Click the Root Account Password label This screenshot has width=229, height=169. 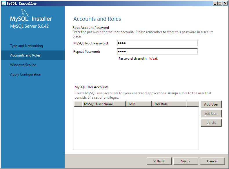(x=91, y=28)
